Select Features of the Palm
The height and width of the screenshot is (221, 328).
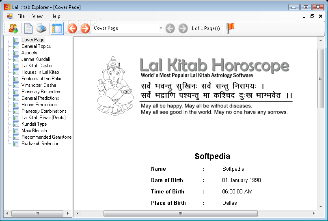(x=41, y=79)
